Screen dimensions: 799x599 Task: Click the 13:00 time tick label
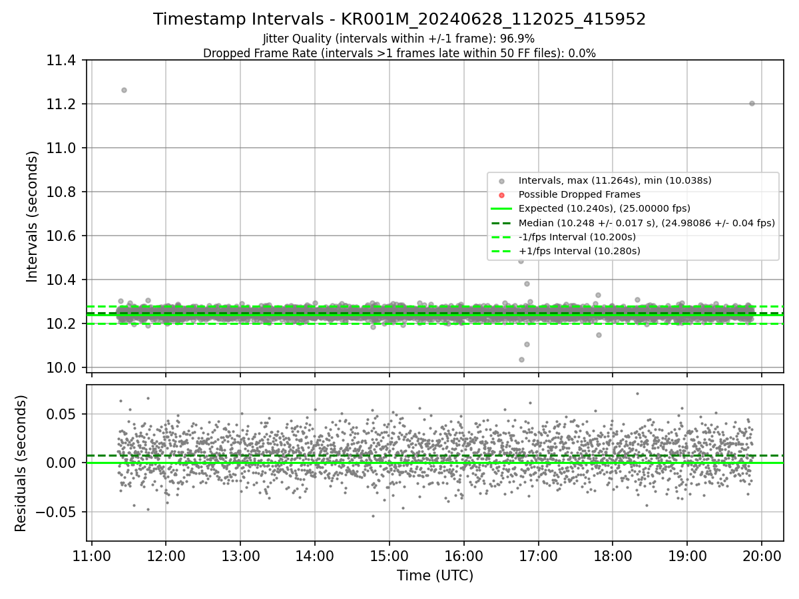240,555
